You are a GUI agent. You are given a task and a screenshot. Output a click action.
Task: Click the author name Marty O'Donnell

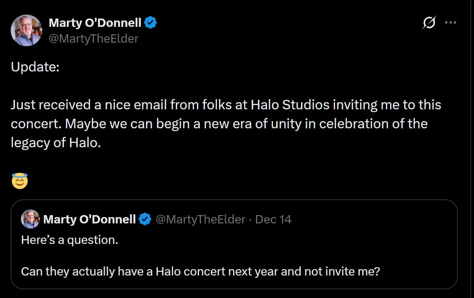point(96,22)
